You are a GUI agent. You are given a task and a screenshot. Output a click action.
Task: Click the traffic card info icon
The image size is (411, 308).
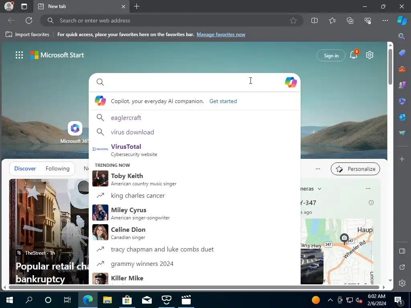pyautogui.click(x=371, y=203)
